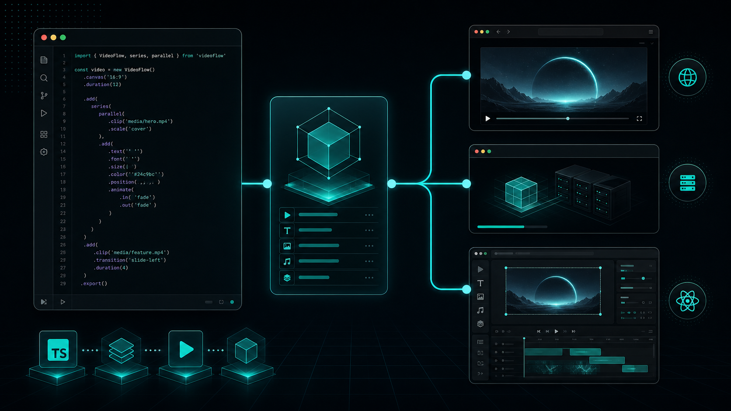Open the three-dot menu on the layers row
Viewport: 731px width, 411px height.
369,277
